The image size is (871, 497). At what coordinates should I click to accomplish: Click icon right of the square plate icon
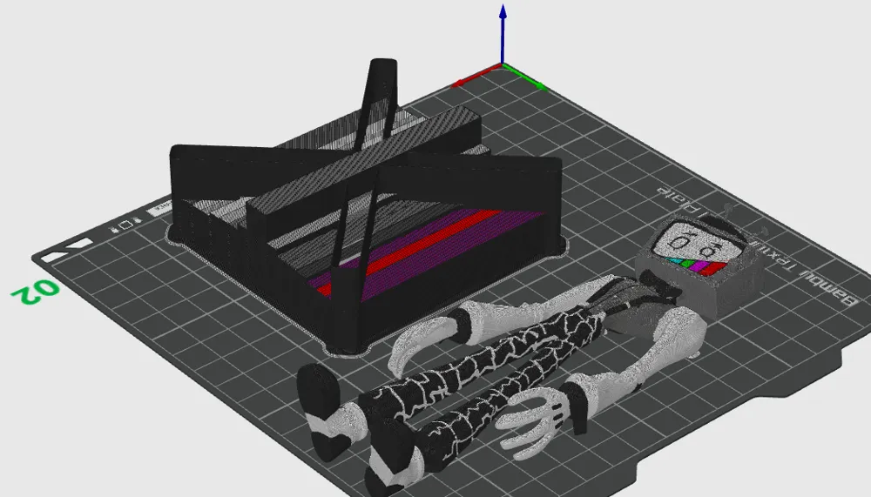(138, 222)
